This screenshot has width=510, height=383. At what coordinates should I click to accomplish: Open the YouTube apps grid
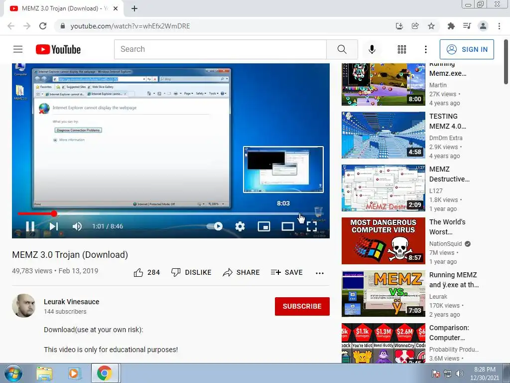402,49
